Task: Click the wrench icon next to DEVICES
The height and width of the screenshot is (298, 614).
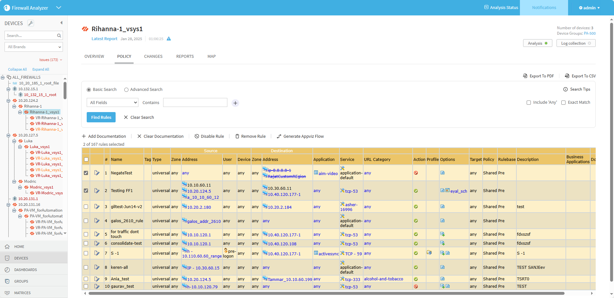Action: [31, 23]
